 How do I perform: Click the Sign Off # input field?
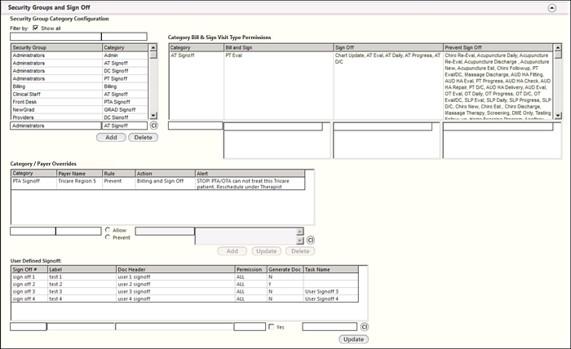click(29, 327)
